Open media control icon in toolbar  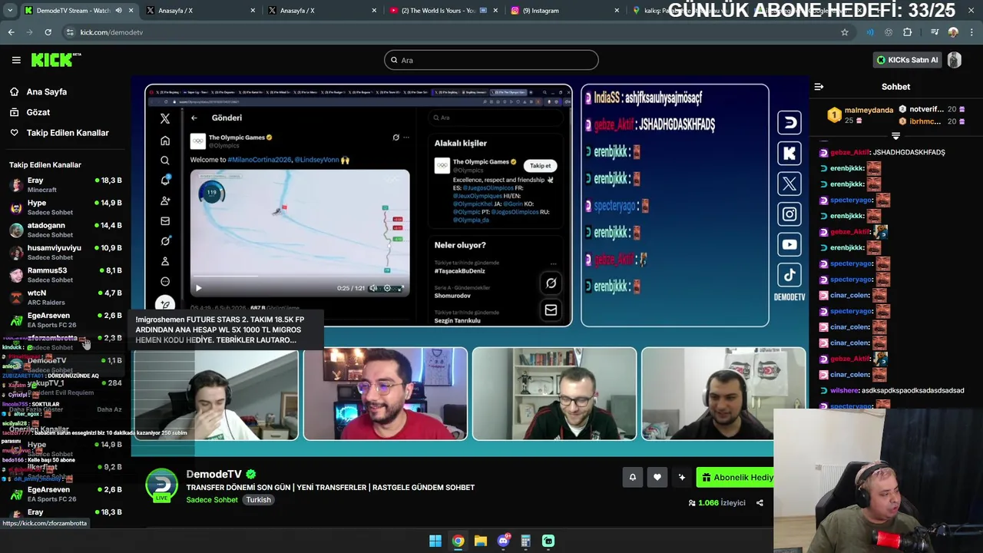tap(935, 32)
